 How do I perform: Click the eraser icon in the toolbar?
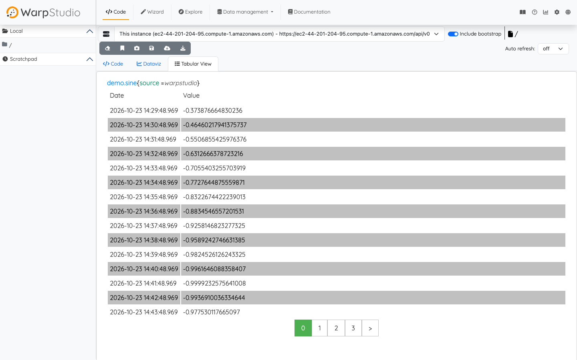click(107, 48)
